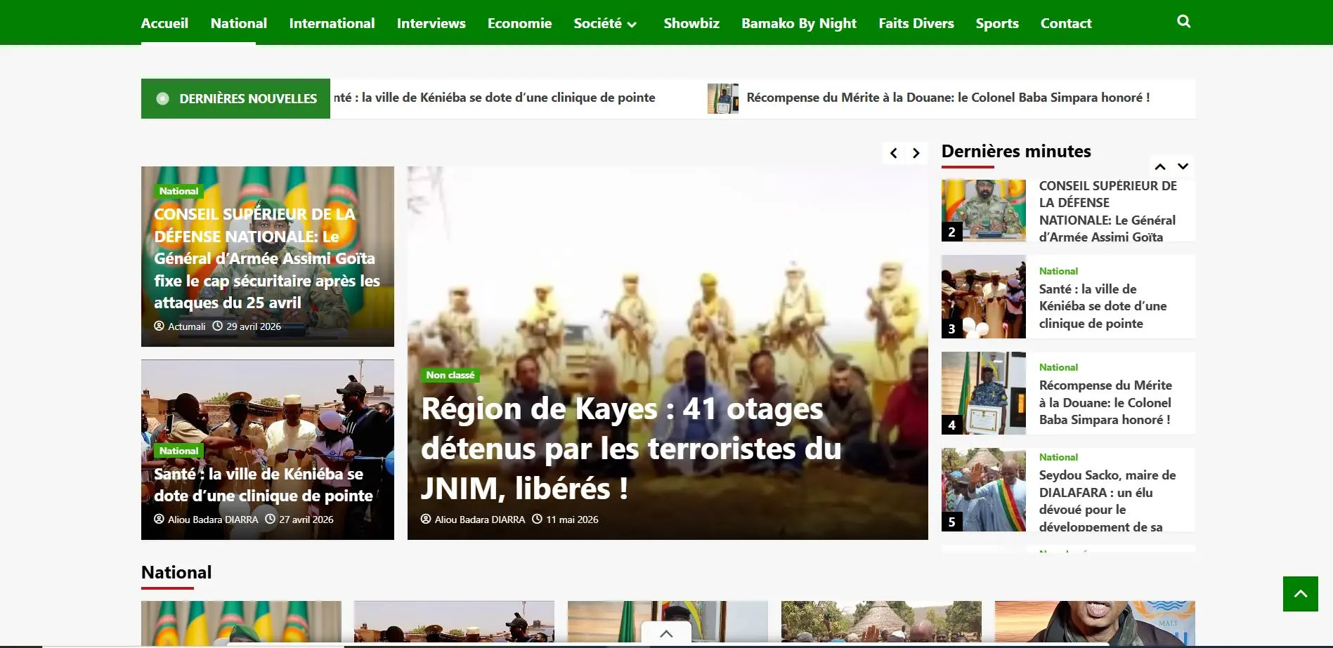Click ticker thumbnail beside Récompense du Mérite
Screen dimensions: 1333x648
(x=722, y=98)
